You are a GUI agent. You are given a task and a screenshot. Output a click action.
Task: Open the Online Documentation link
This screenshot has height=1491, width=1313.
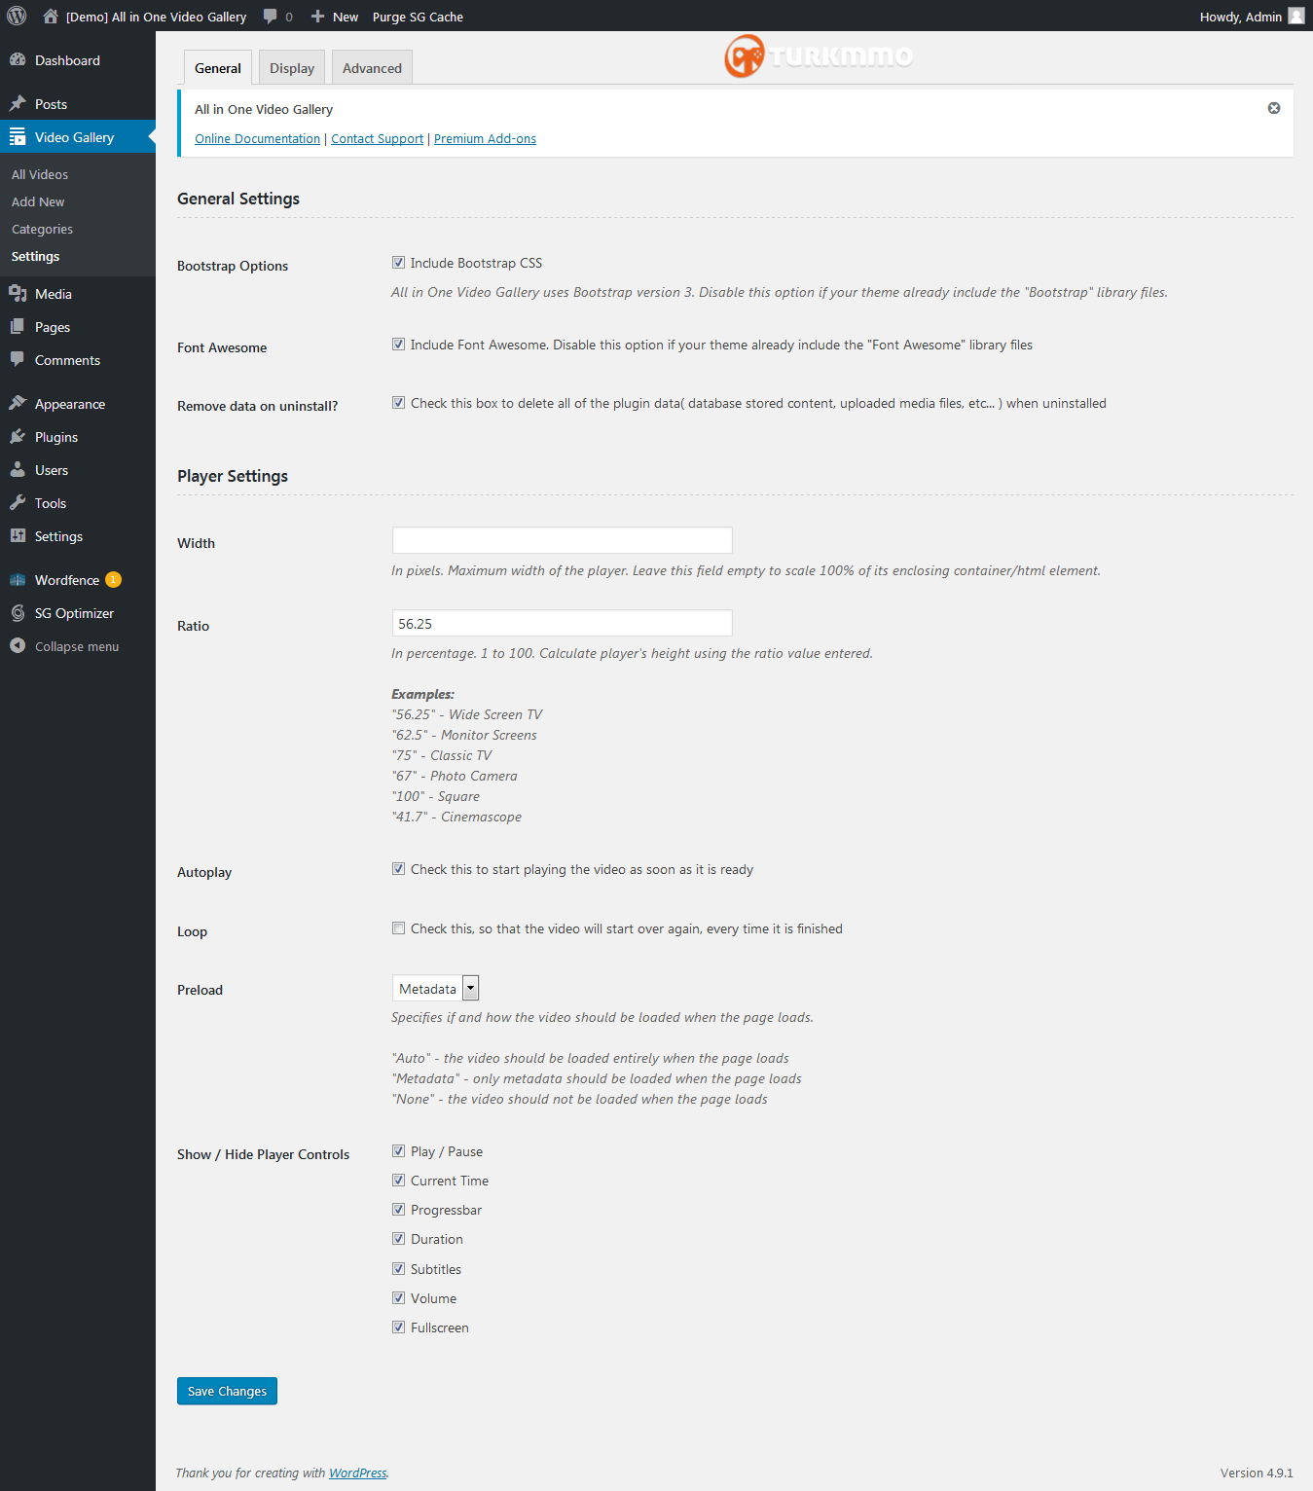pos(257,138)
